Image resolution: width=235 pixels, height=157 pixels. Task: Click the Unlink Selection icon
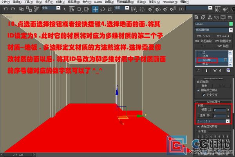tap(29, 9)
